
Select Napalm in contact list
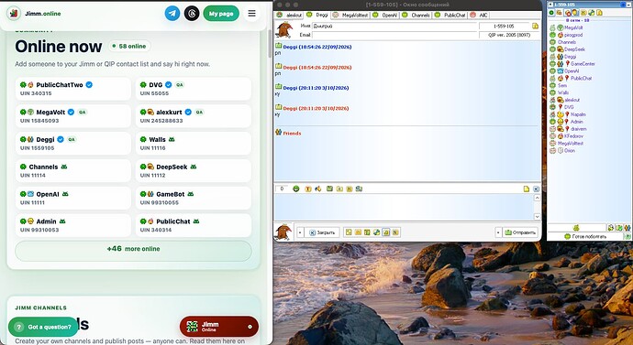578,114
